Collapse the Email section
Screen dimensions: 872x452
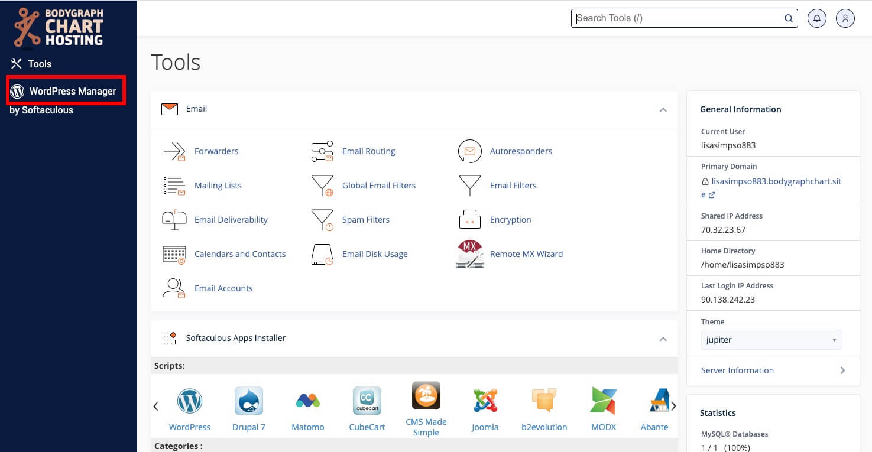tap(663, 109)
